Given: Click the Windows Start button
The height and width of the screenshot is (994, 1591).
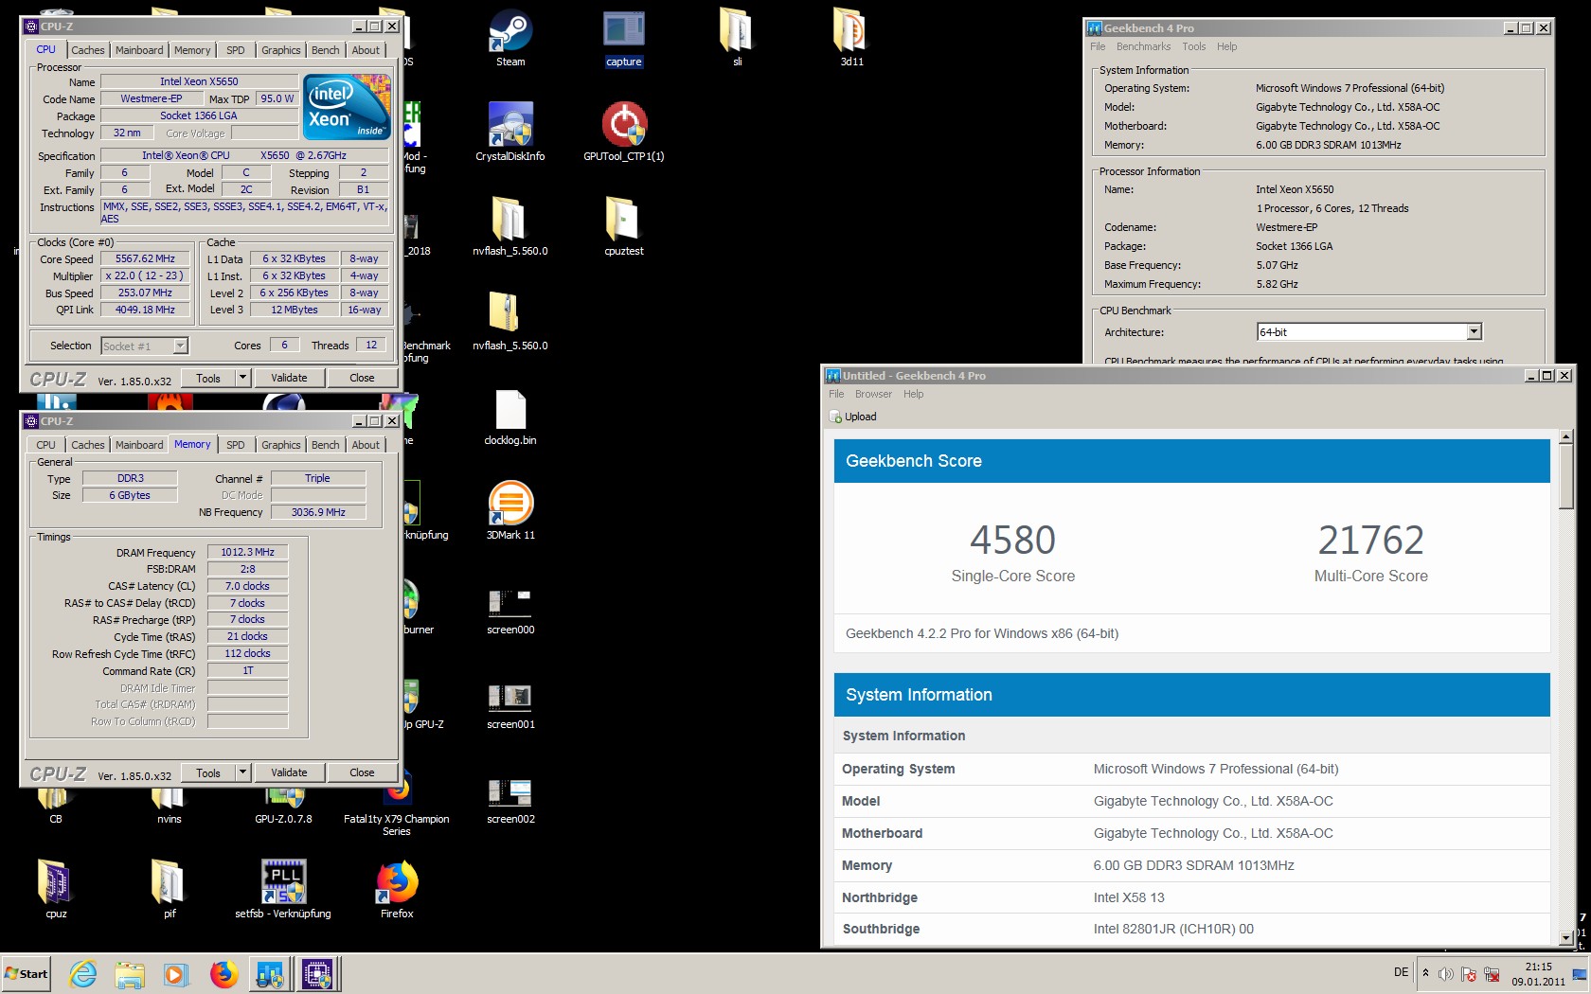Looking at the screenshot, I should (x=26, y=973).
